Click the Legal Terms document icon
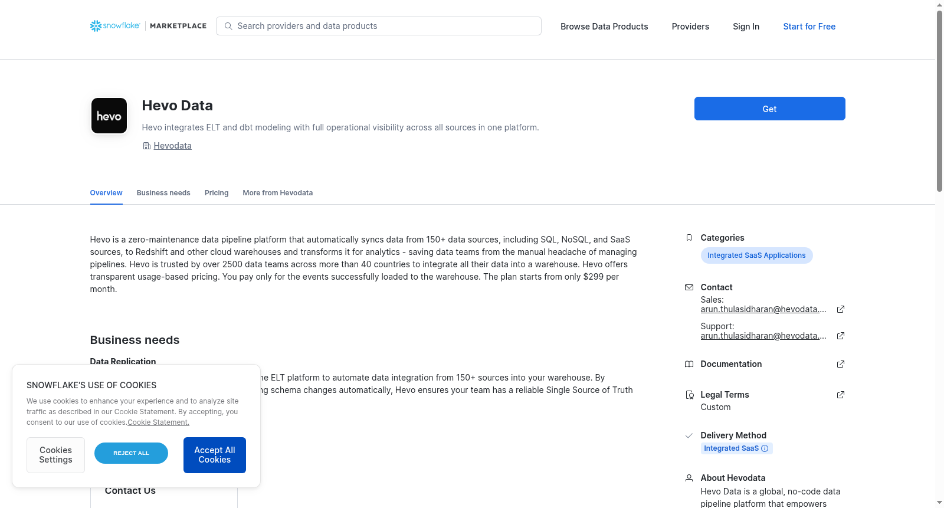Screen dimensions: 944x508 pos(689,395)
